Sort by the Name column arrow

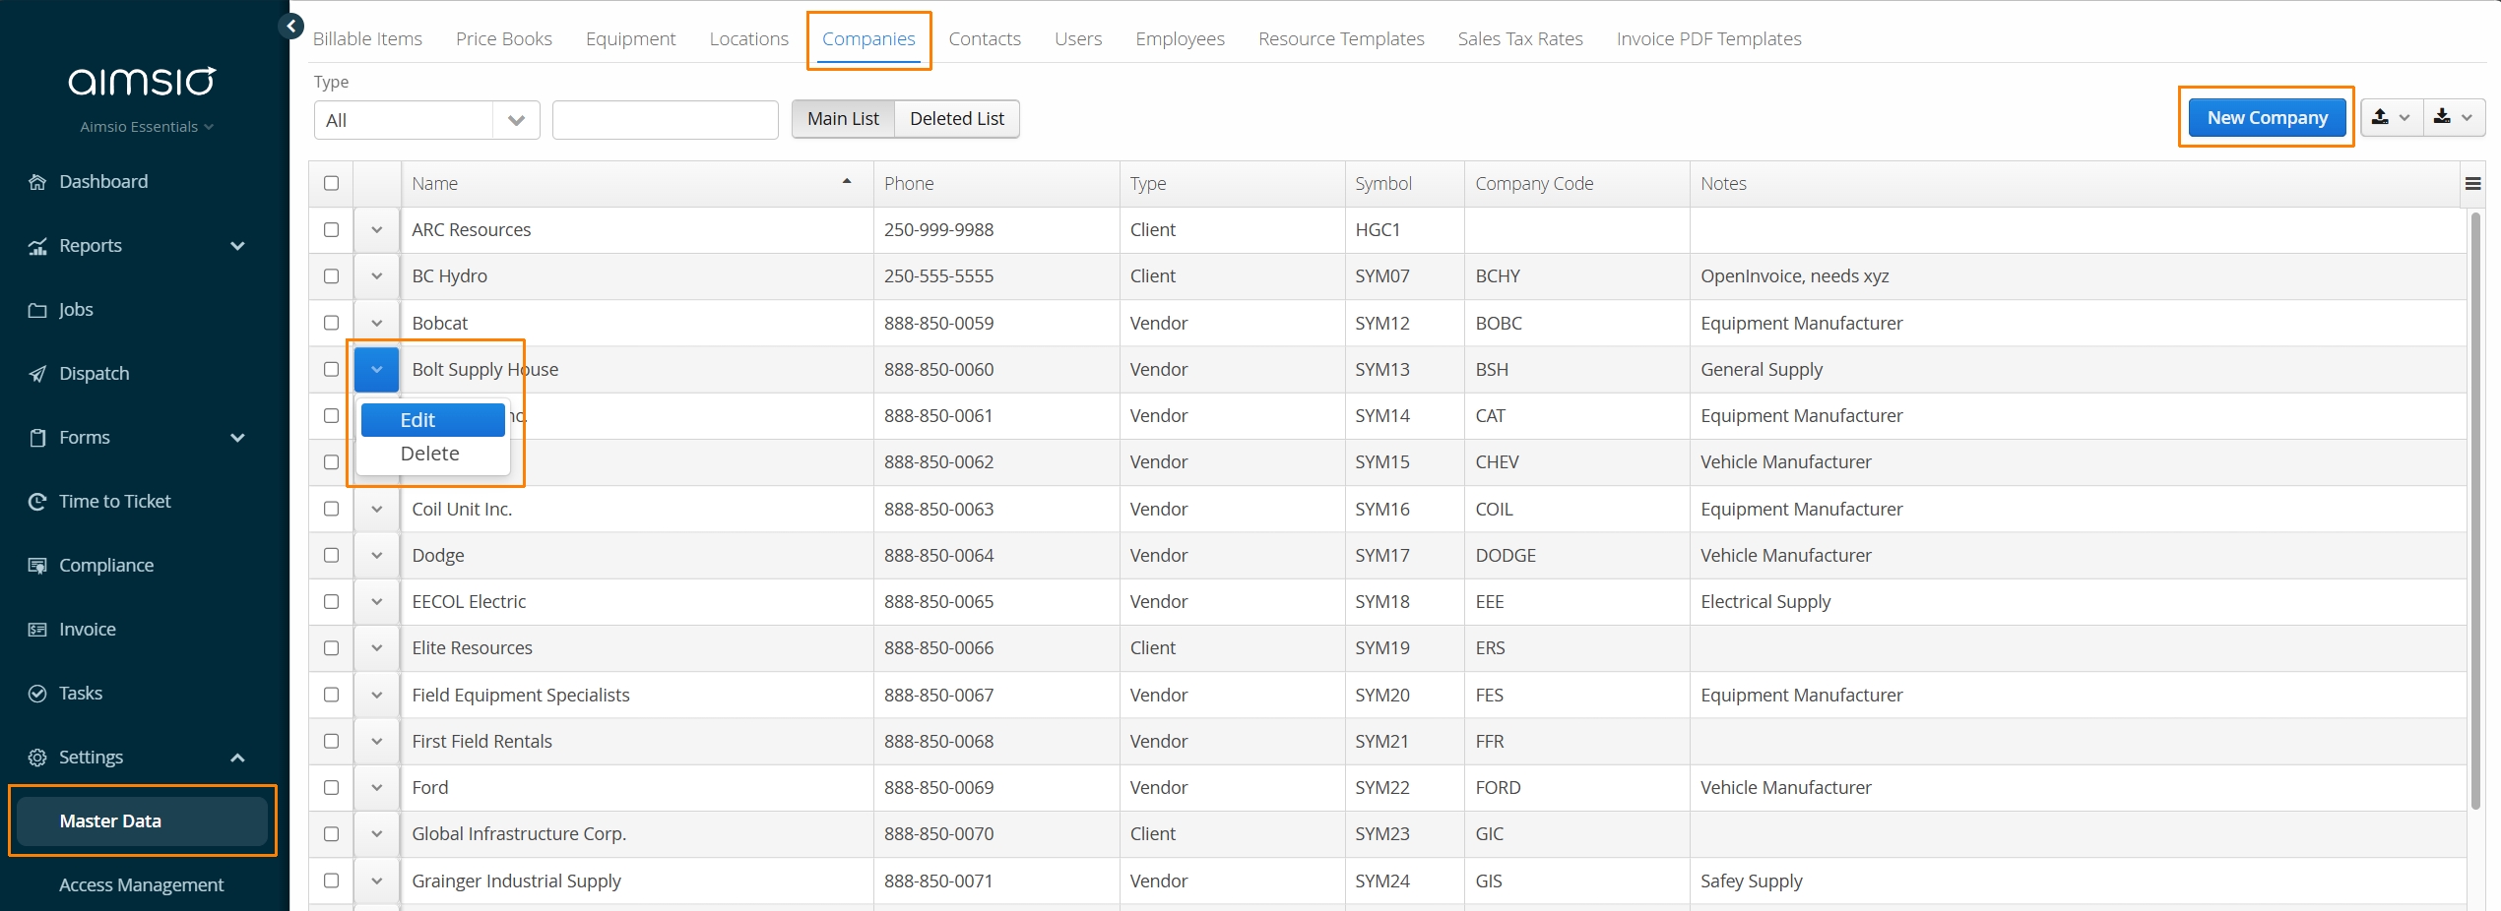pos(847,182)
